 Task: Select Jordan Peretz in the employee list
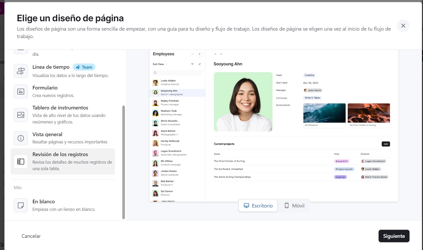[177, 173]
